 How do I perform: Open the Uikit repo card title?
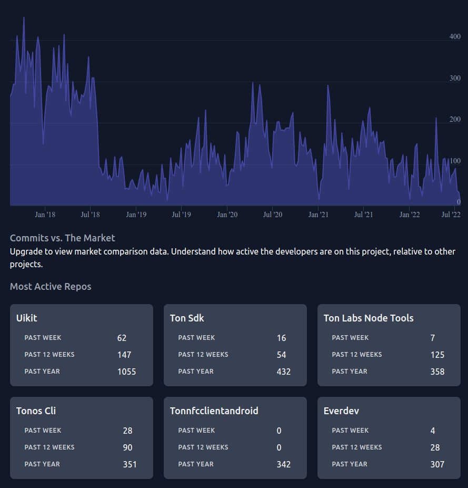pos(27,318)
